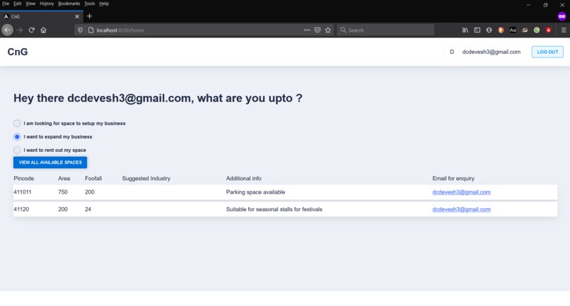Viewport: 570px width, 306px height.
Task: Bookmark this page with star icon
Action: tap(328, 30)
